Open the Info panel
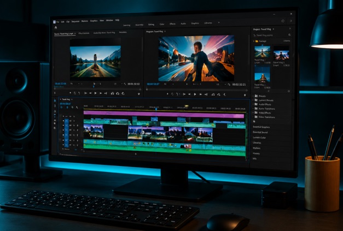This screenshot has width=343, height=231. coord(254,158)
